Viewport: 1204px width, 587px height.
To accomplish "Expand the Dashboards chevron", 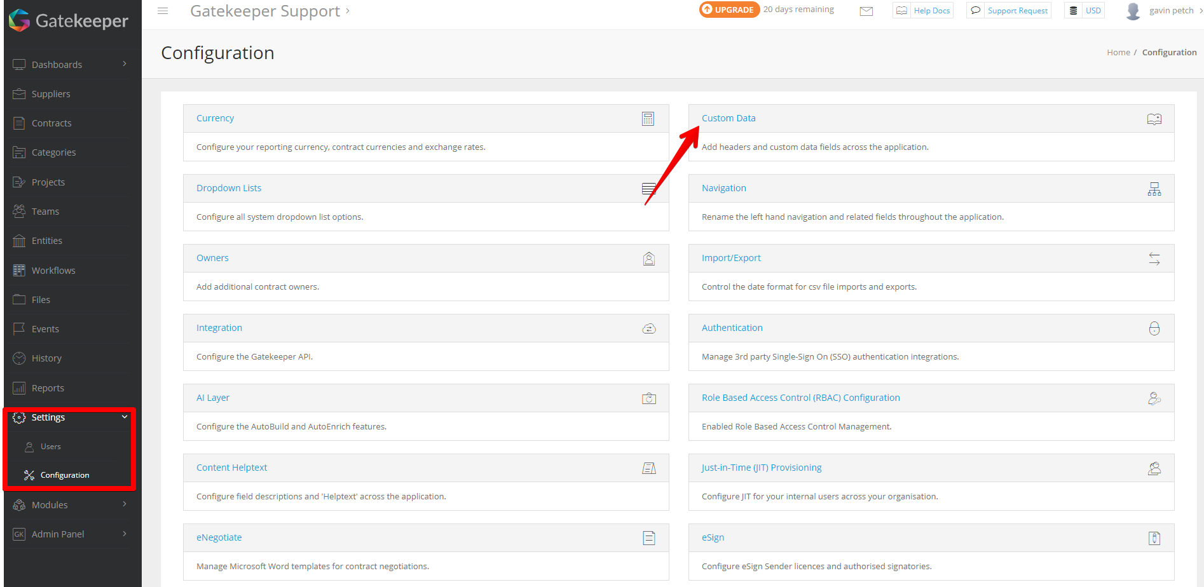I will (x=125, y=64).
